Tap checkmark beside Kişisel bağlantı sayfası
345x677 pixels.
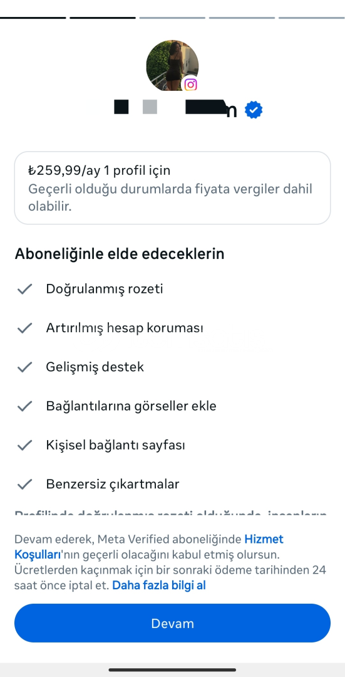coord(25,445)
